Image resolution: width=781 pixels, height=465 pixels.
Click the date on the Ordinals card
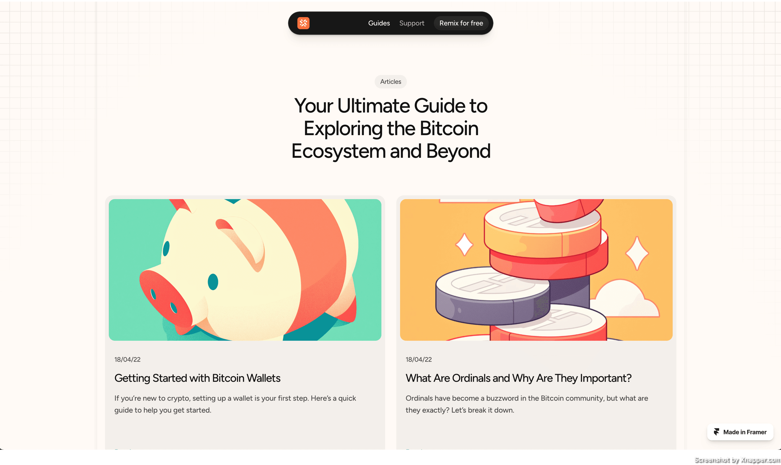(419, 359)
